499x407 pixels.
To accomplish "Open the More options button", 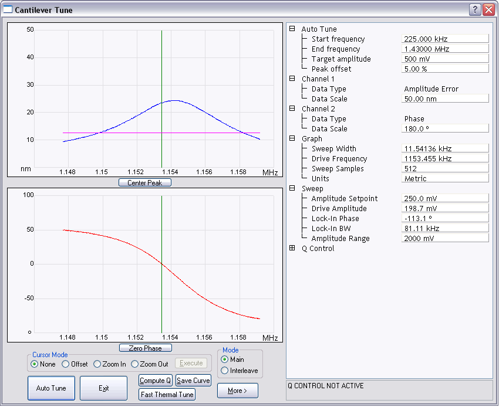I will (237, 391).
